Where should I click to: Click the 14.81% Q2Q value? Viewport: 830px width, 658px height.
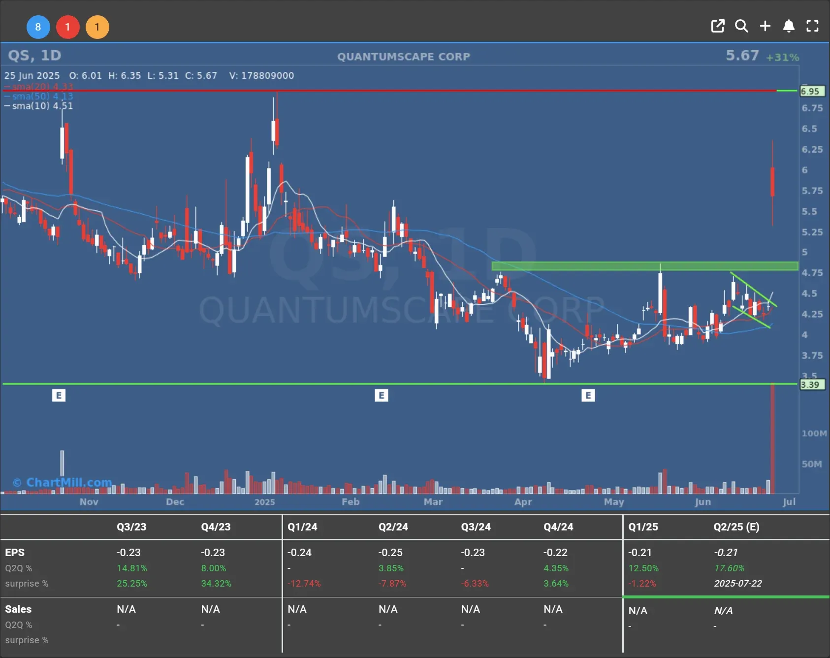[132, 568]
